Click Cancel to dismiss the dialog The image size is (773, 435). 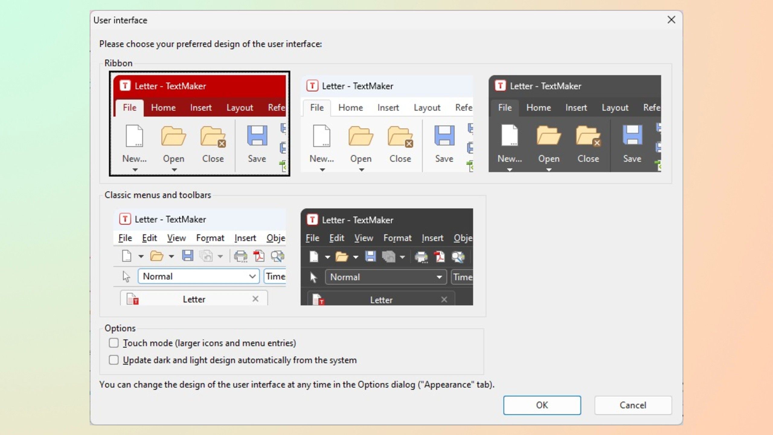click(632, 405)
